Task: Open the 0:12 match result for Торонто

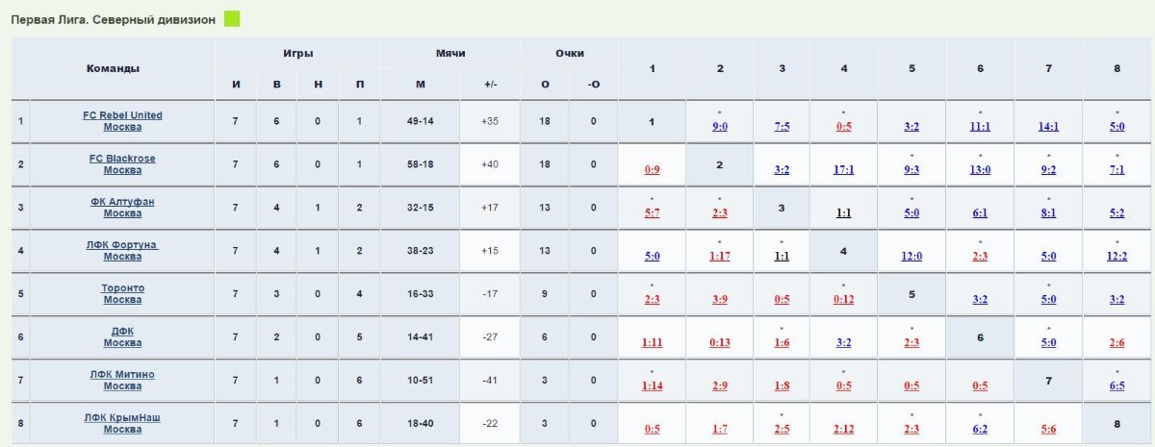Action: 844,299
